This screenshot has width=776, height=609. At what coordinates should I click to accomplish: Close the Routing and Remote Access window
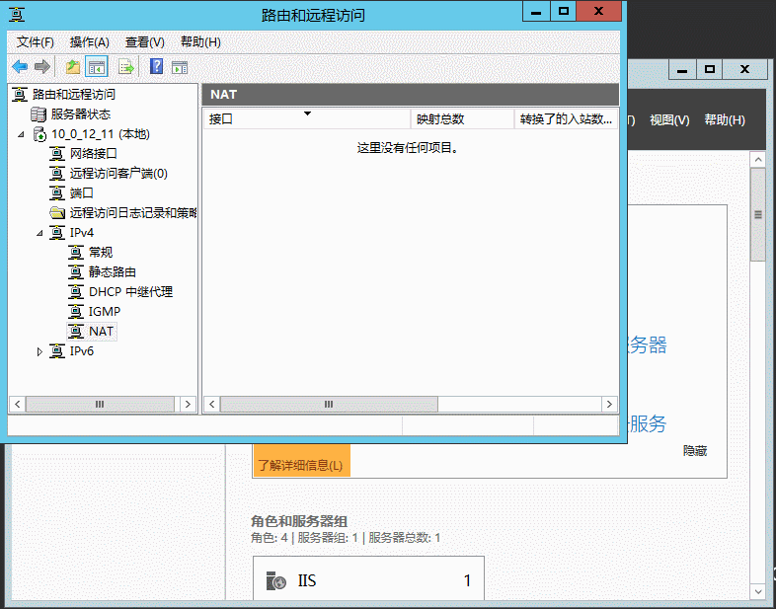[598, 12]
